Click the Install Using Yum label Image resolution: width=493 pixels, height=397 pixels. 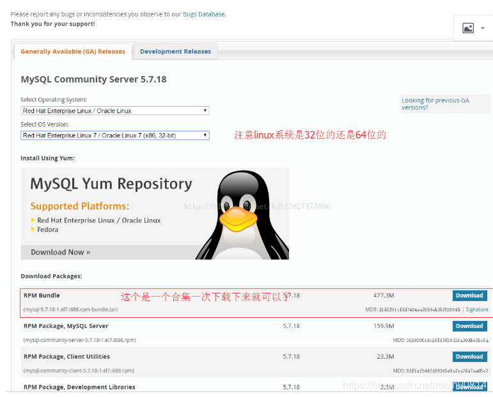coord(48,158)
